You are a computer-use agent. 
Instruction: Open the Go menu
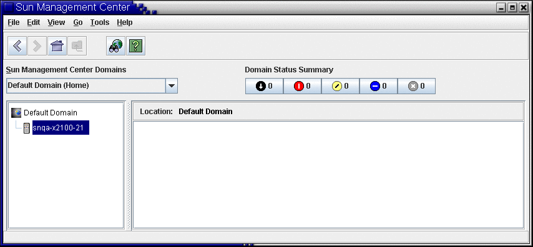[x=78, y=22]
